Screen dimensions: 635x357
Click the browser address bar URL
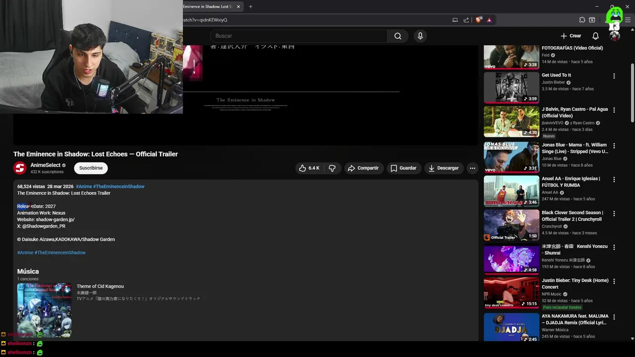pos(205,20)
